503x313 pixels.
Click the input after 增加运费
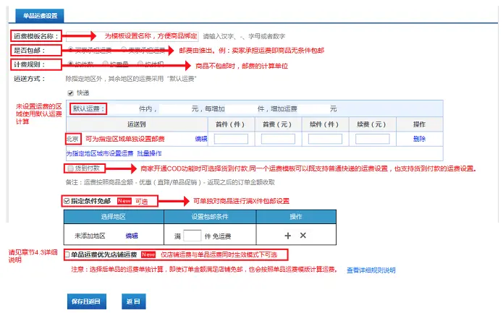313,109
